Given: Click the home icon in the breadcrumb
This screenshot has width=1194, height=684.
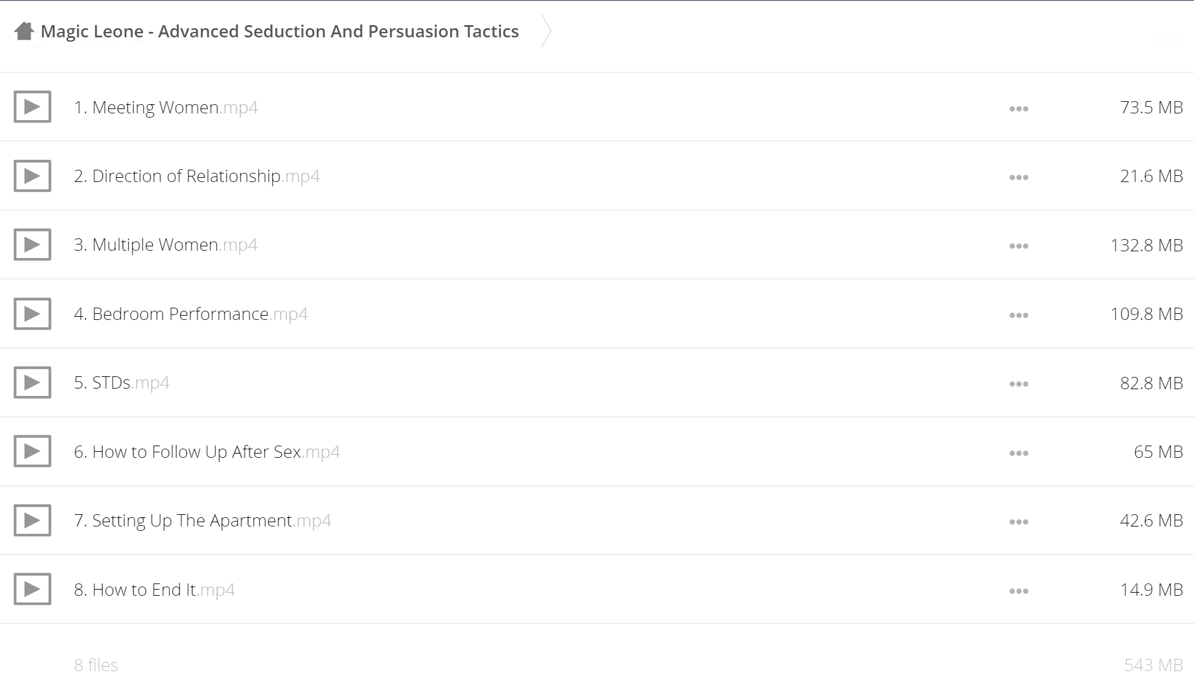Looking at the screenshot, I should [x=24, y=31].
